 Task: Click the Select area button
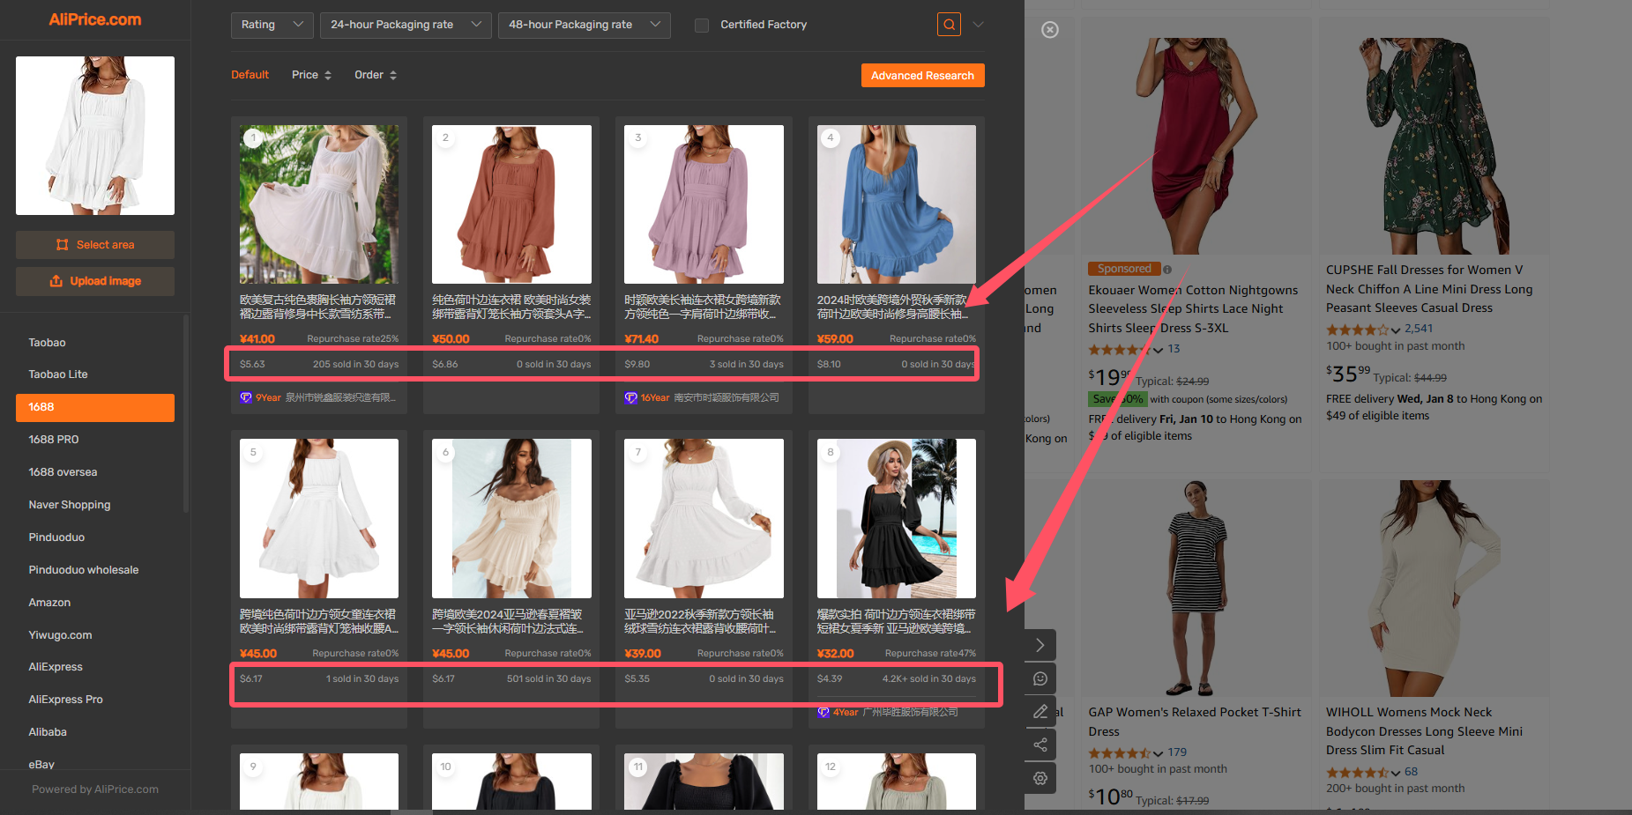tap(95, 245)
